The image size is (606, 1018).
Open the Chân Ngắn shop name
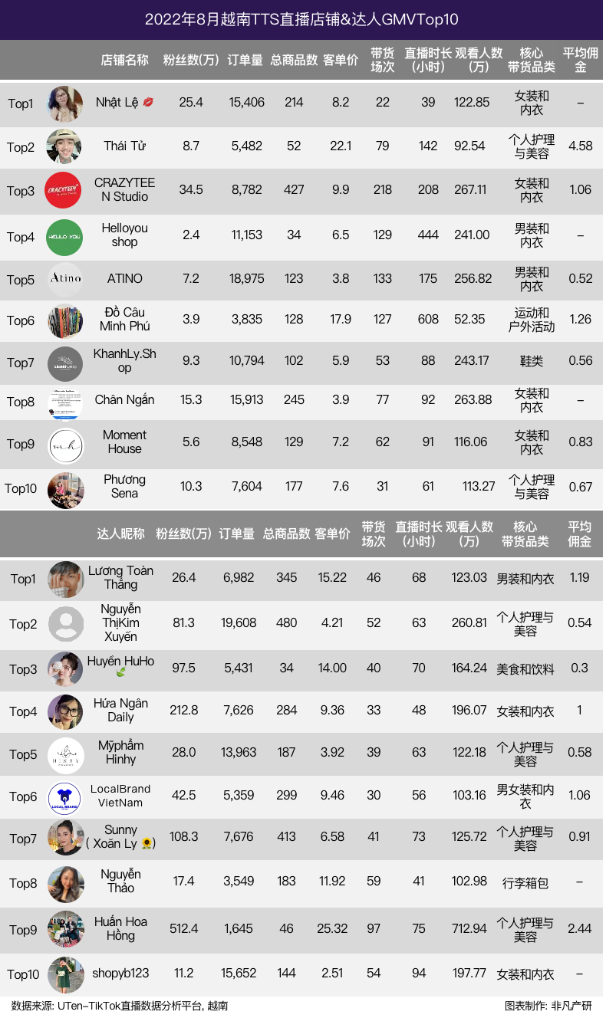tap(124, 399)
